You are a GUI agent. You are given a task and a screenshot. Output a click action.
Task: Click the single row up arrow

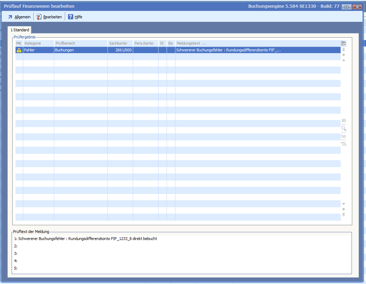click(343, 60)
